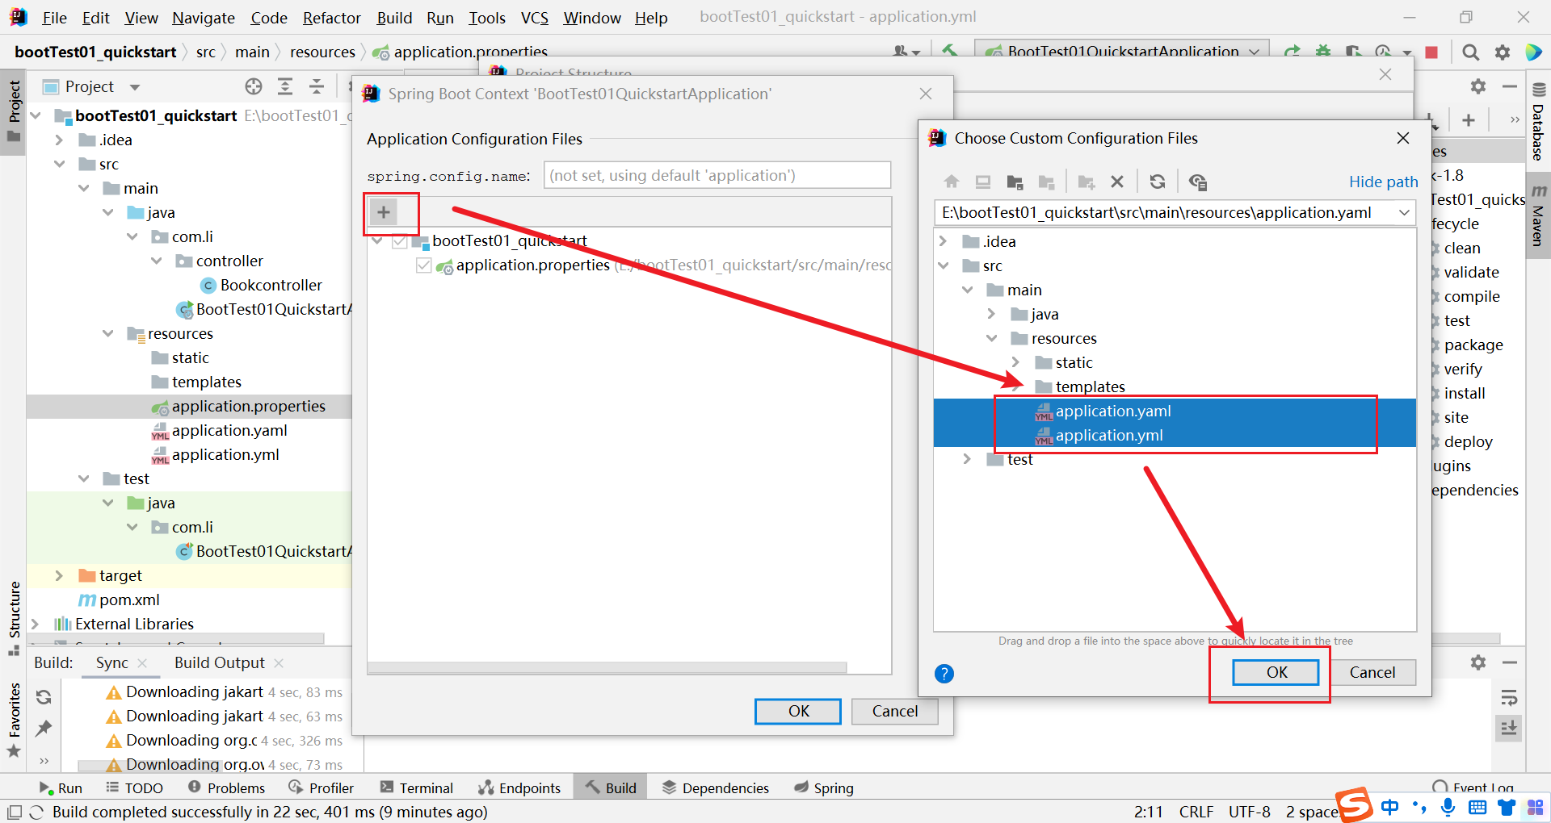
Task: Click the plus icon in Maven toolbar
Action: point(1469,120)
